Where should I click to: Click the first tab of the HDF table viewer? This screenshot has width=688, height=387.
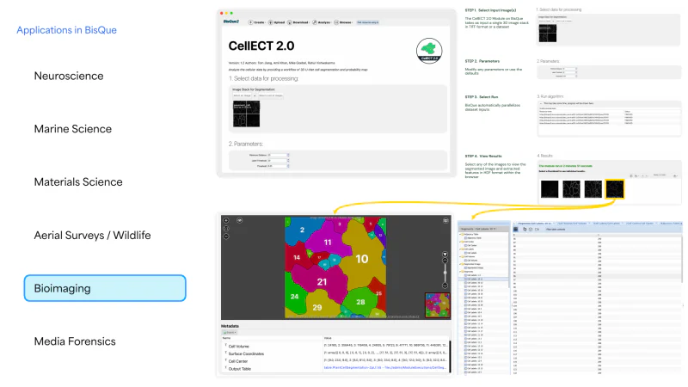[535, 224]
